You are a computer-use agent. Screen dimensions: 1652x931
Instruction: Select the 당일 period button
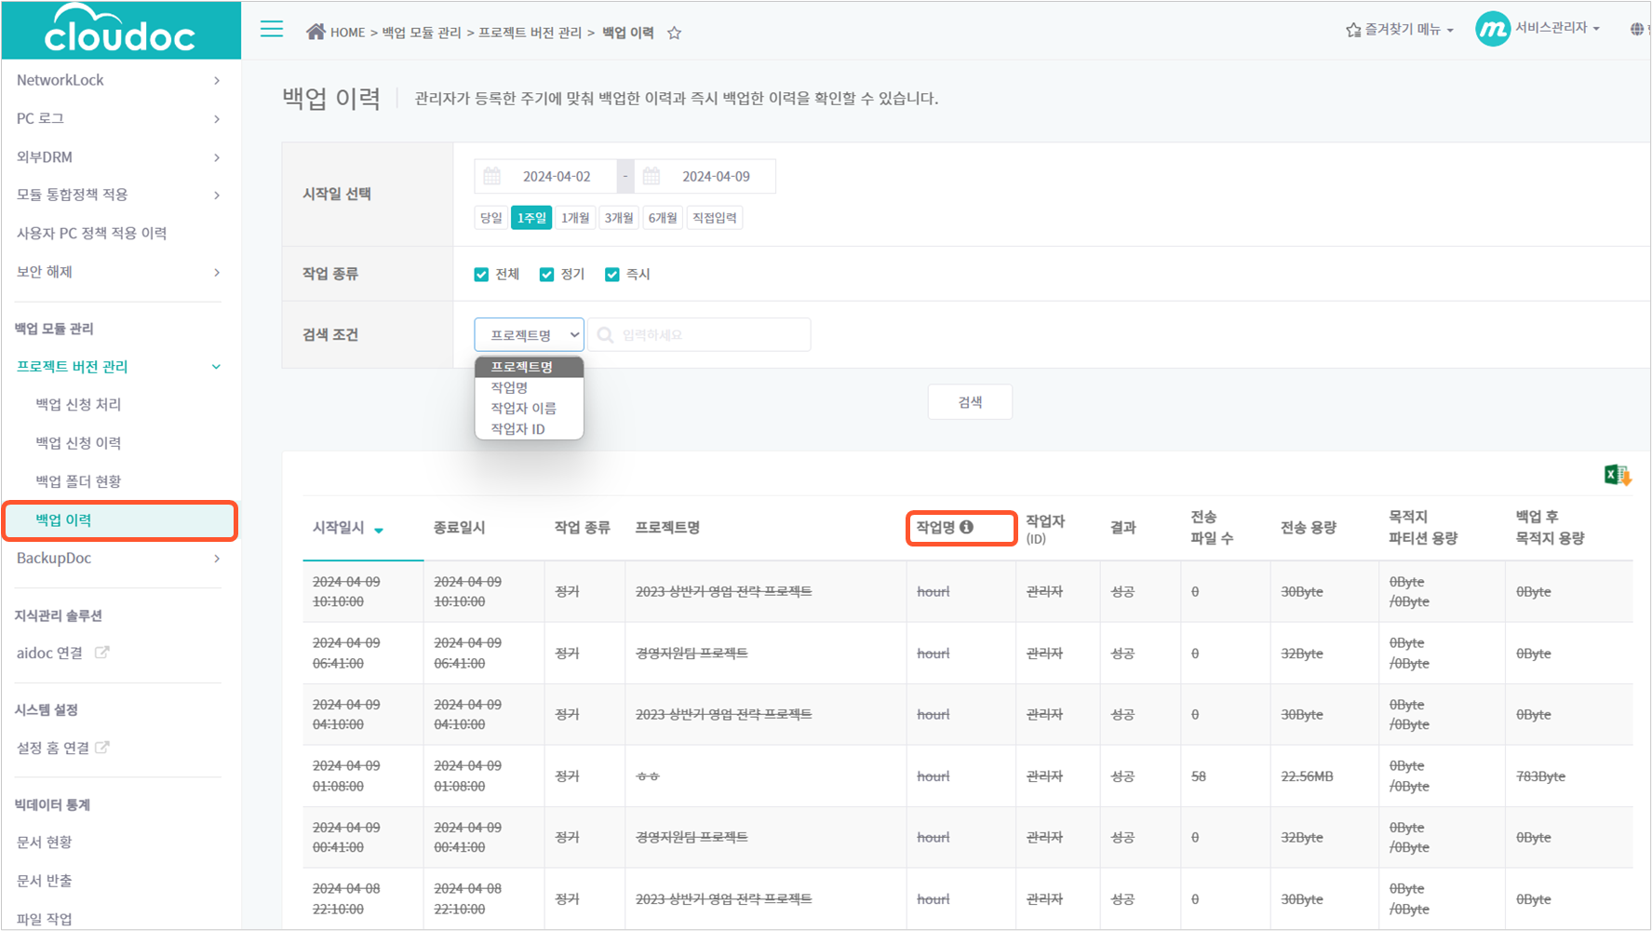coord(490,218)
